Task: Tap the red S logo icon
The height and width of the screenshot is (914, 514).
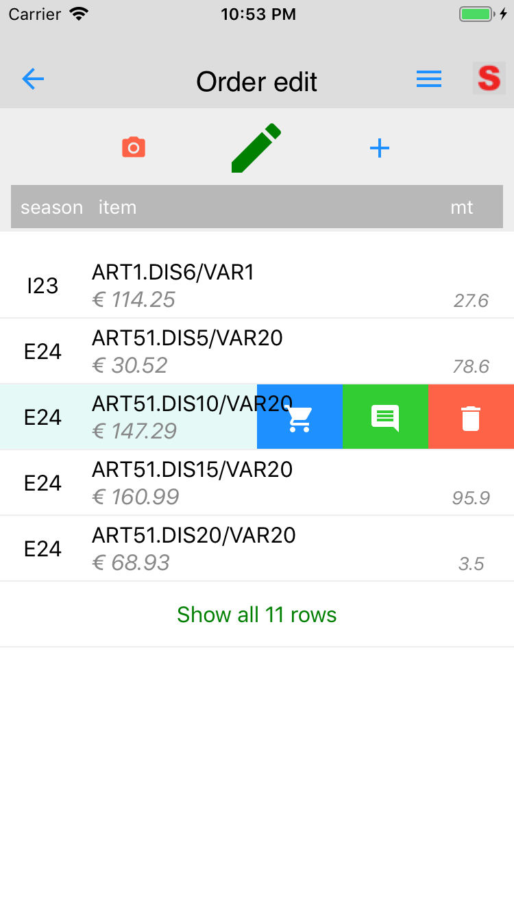Action: (489, 78)
